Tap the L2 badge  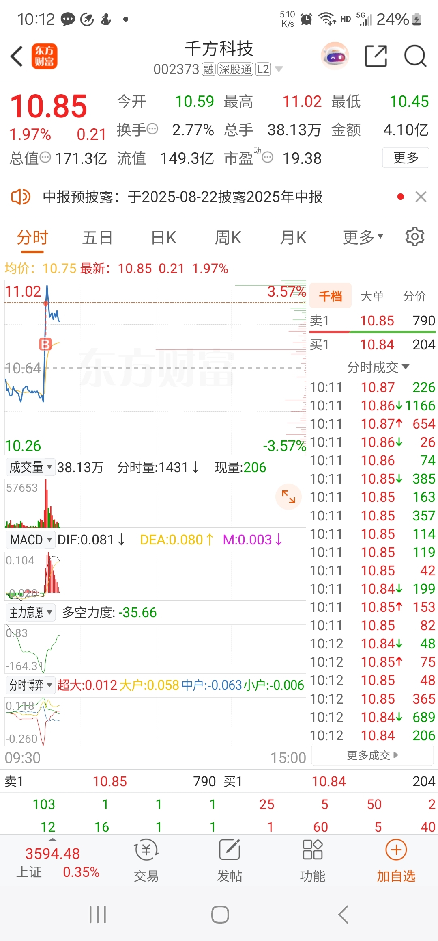tap(263, 69)
